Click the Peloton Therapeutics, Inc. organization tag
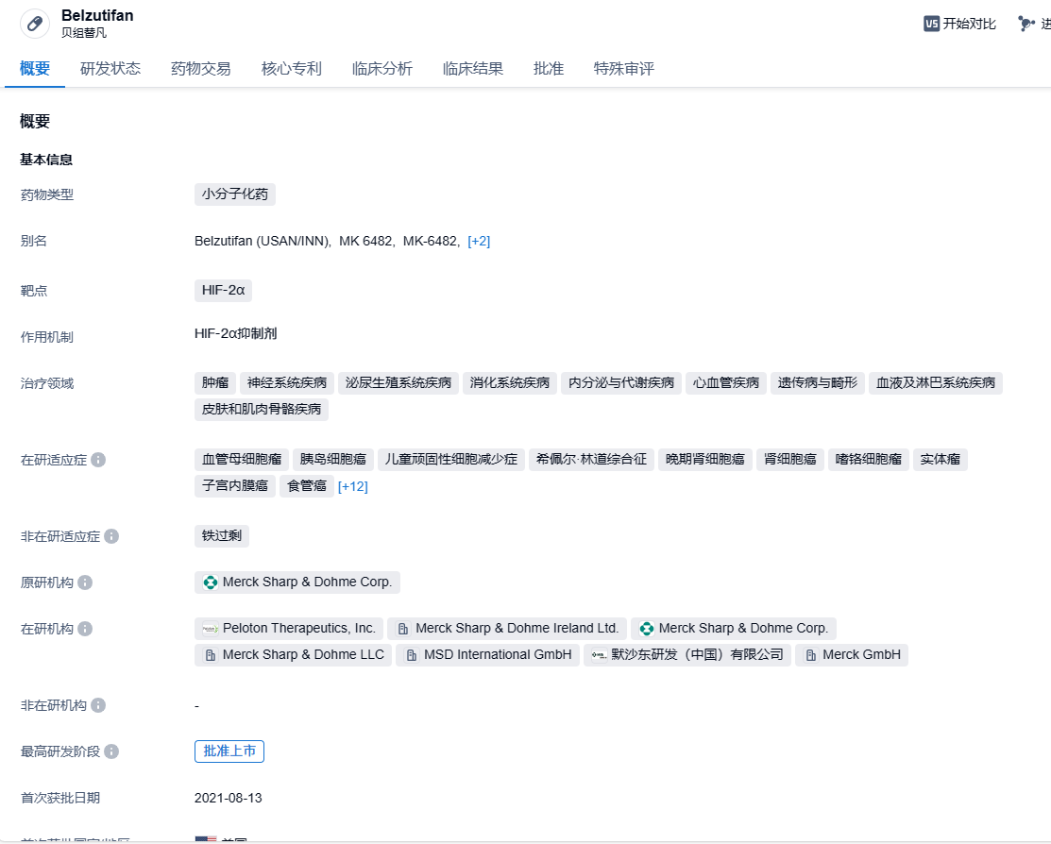The width and height of the screenshot is (1051, 844). click(x=288, y=628)
